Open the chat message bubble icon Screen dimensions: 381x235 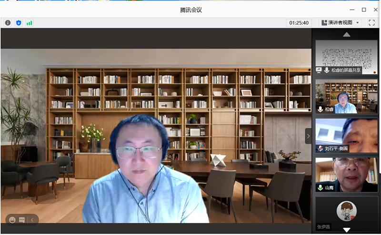click(x=22, y=220)
